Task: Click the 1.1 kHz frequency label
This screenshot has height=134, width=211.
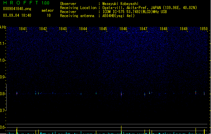Action: coord(2,44)
